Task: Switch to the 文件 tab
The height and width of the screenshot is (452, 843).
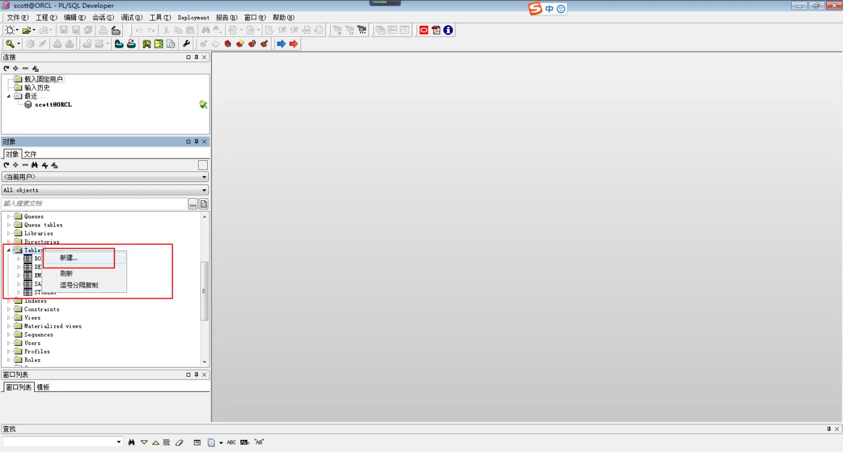Action: click(x=30, y=154)
